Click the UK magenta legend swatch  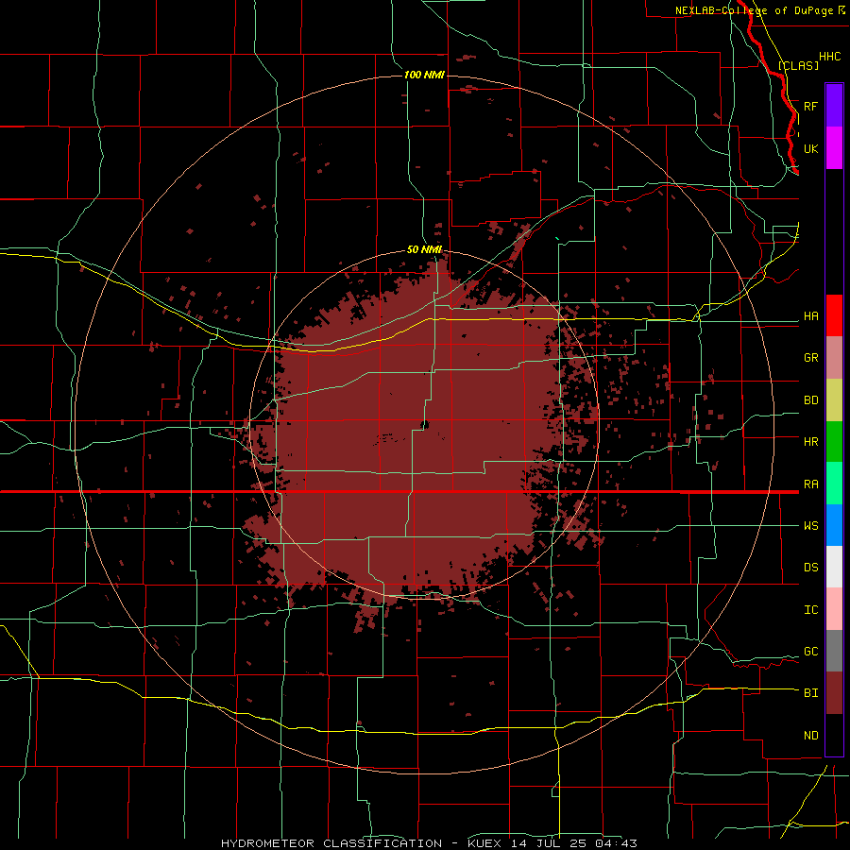click(x=834, y=148)
